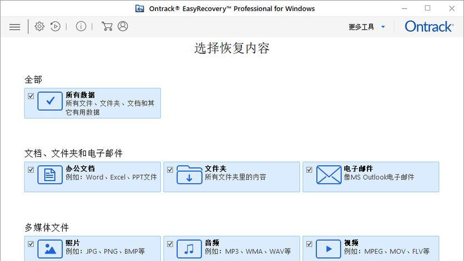Click the 文件夹 folder icon
Screen dimensions: 464x261
point(189,175)
